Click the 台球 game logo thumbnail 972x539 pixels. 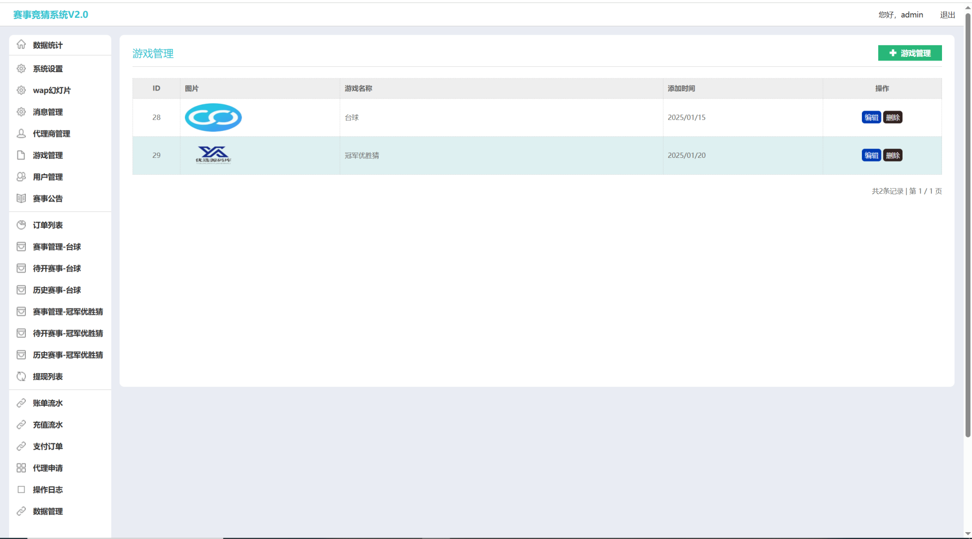click(x=213, y=117)
